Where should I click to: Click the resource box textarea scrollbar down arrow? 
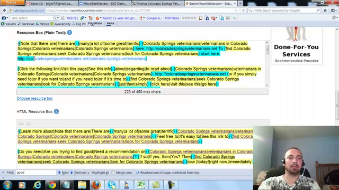click(267, 85)
